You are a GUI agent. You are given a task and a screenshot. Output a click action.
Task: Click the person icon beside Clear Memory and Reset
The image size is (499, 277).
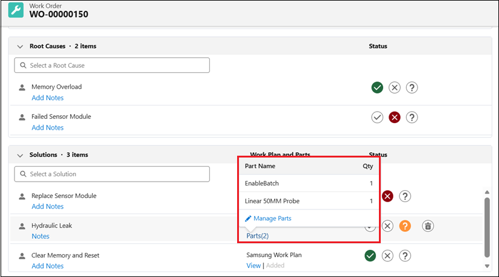click(x=22, y=256)
